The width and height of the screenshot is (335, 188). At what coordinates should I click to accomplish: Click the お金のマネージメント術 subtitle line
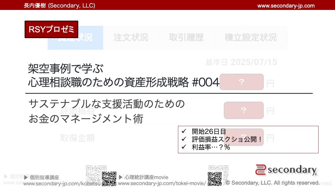pos(86,119)
